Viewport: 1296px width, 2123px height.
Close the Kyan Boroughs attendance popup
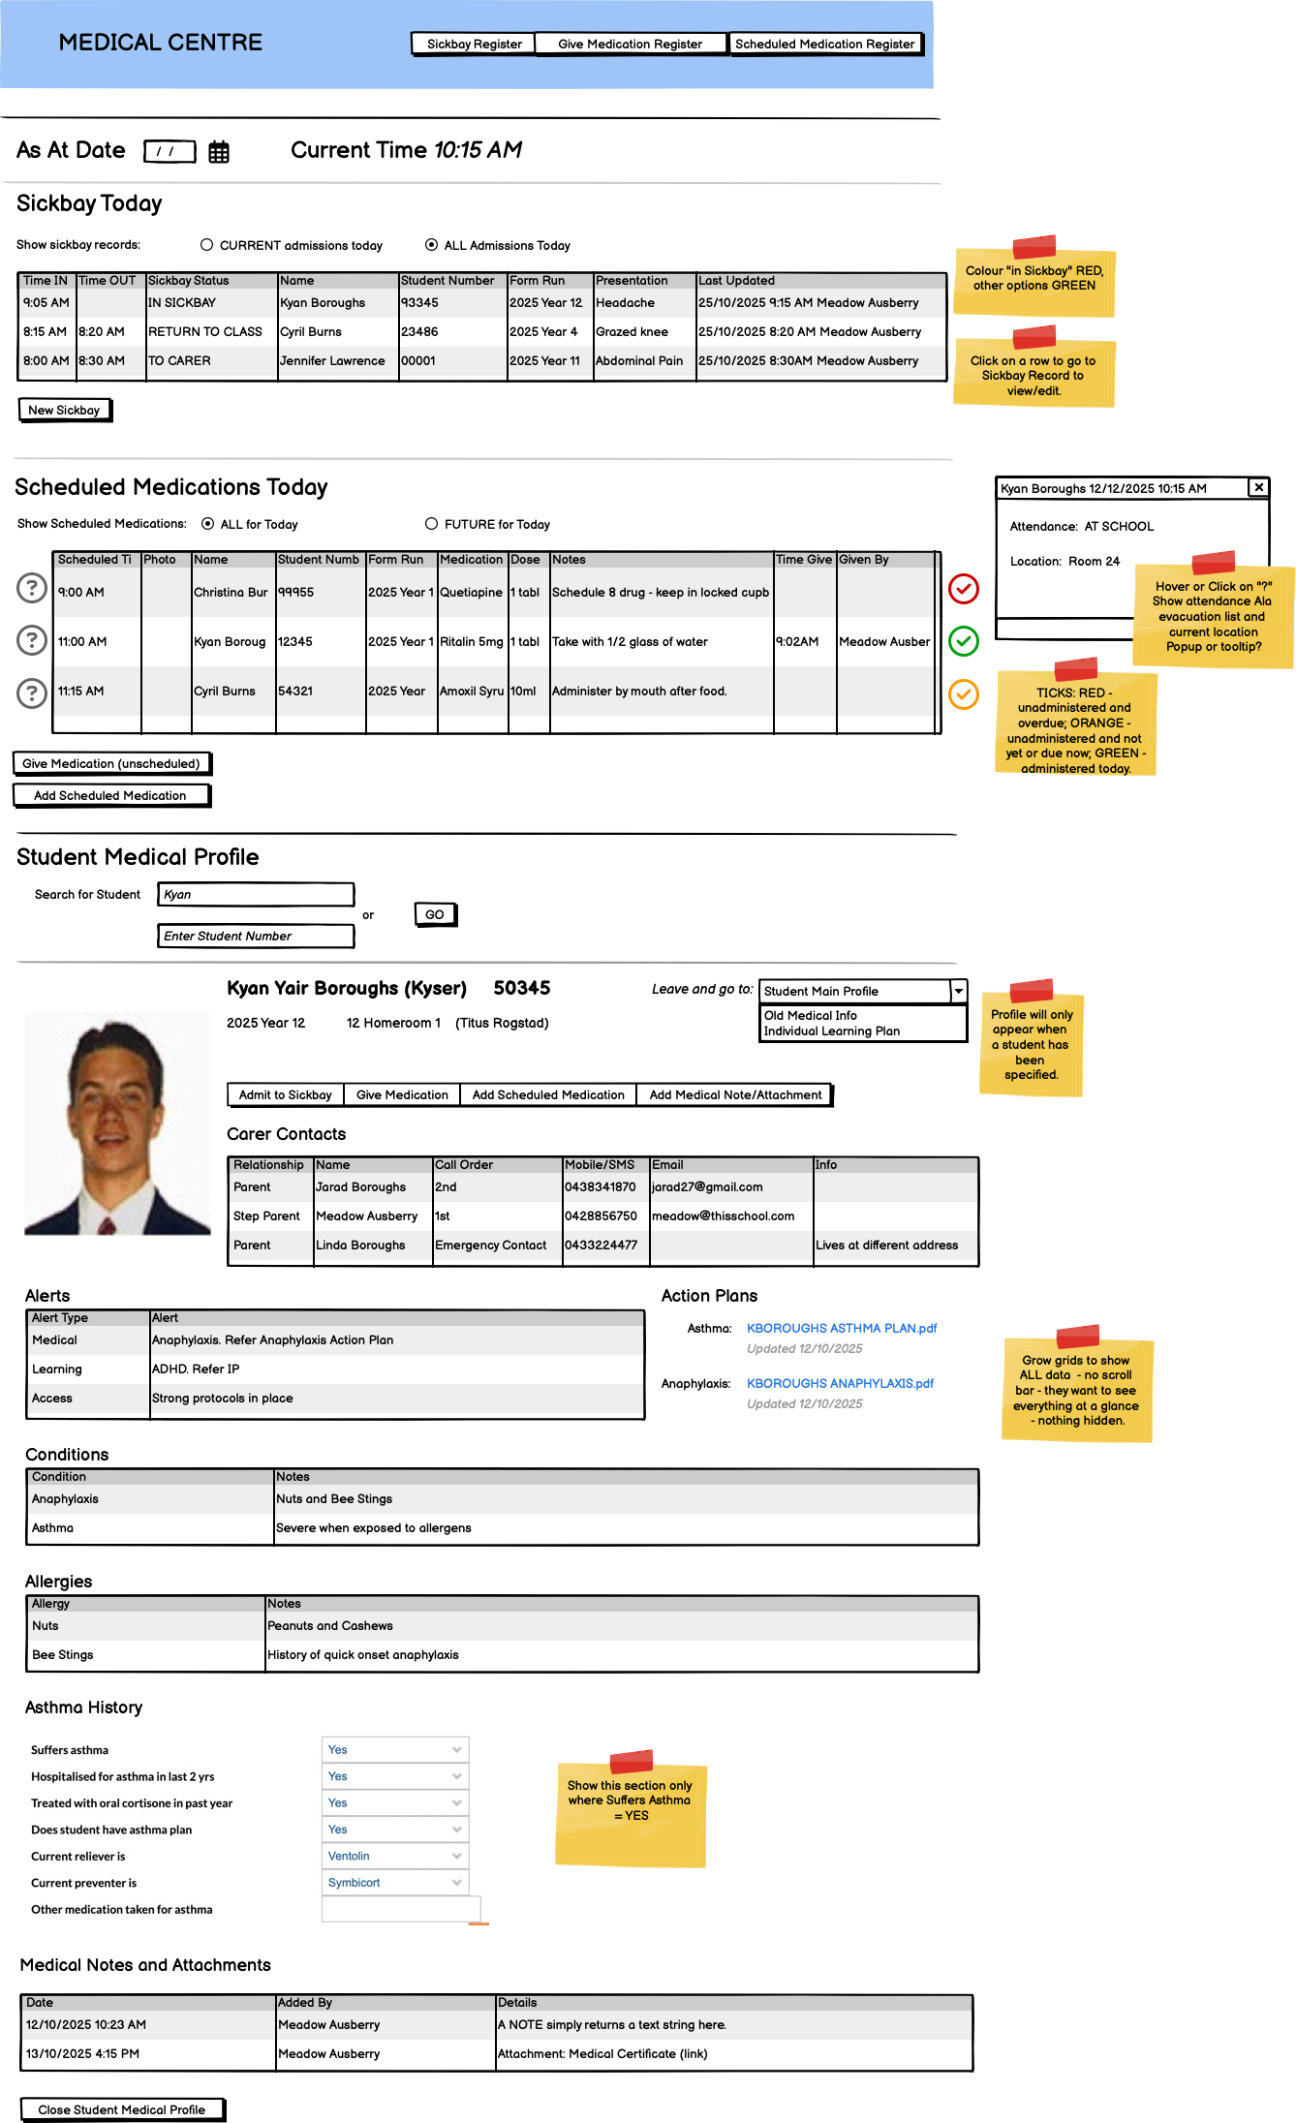coord(1258,487)
